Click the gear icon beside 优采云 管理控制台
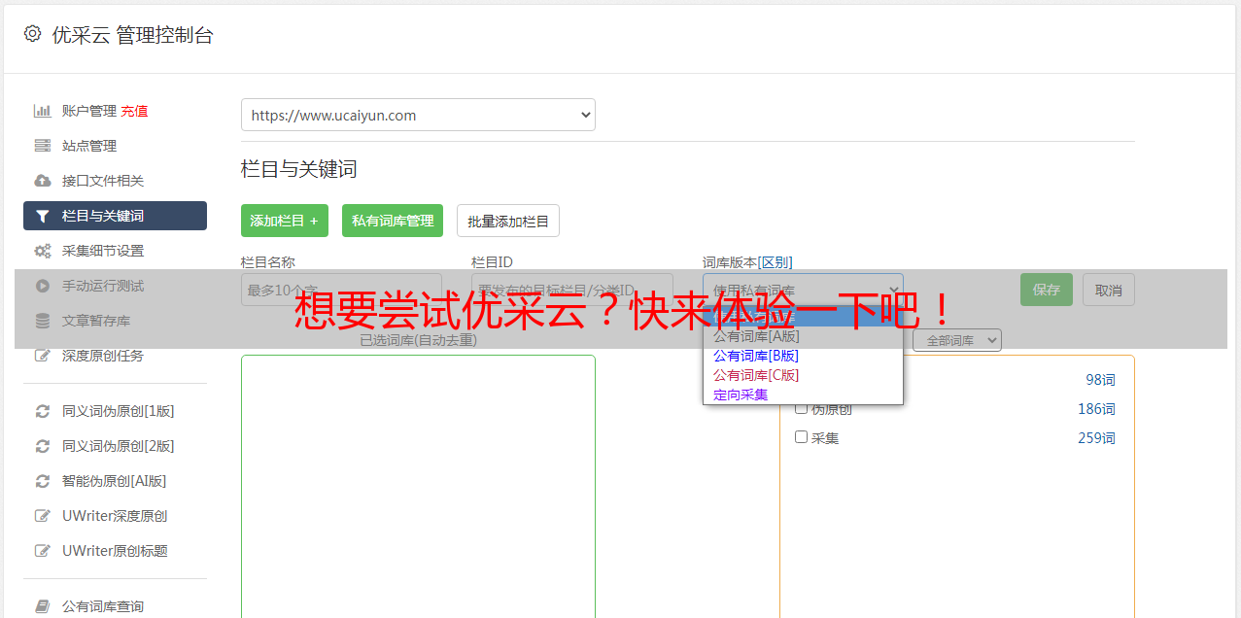The height and width of the screenshot is (618, 1241). 32,34
